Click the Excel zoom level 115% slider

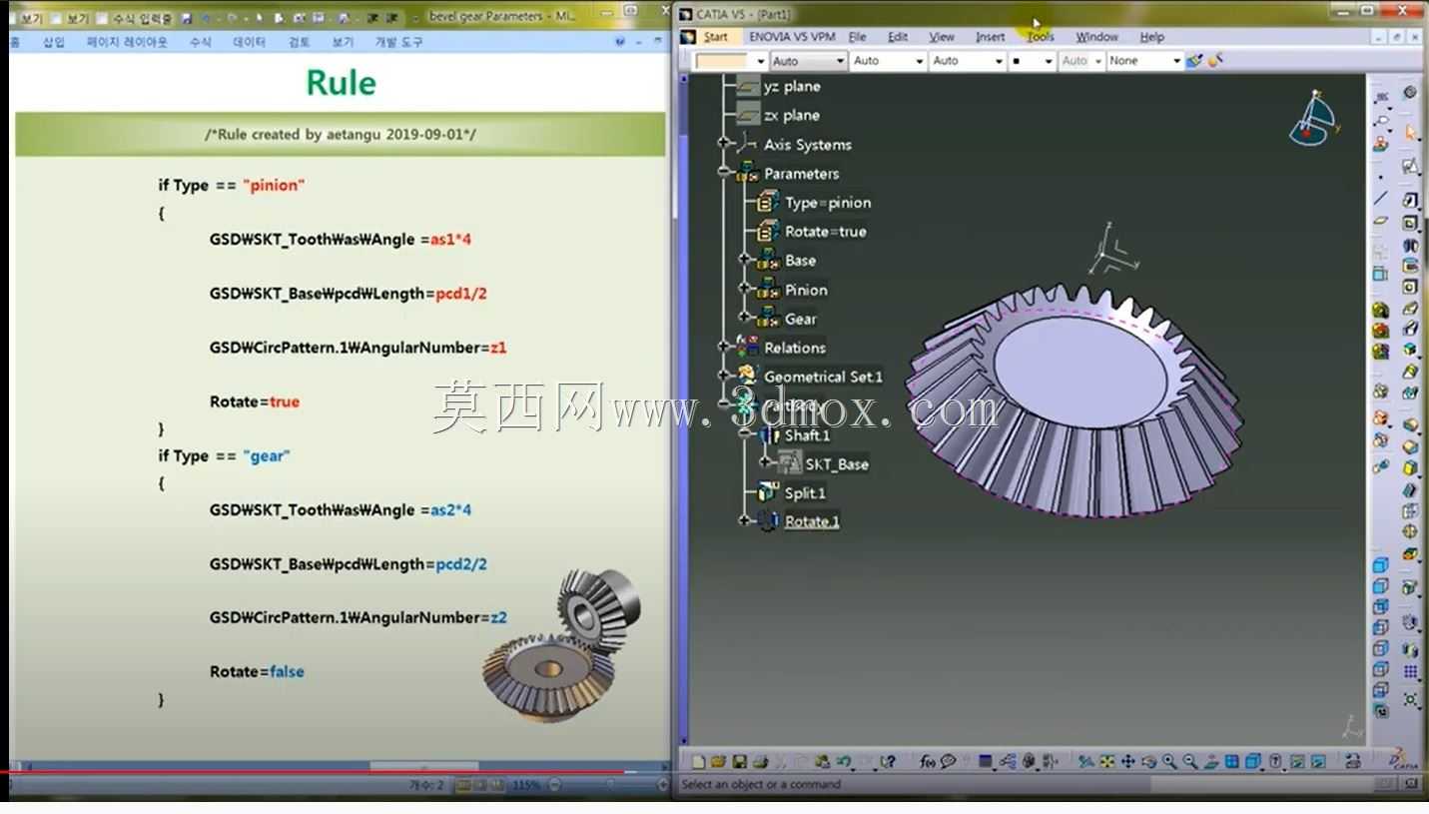[x=609, y=785]
